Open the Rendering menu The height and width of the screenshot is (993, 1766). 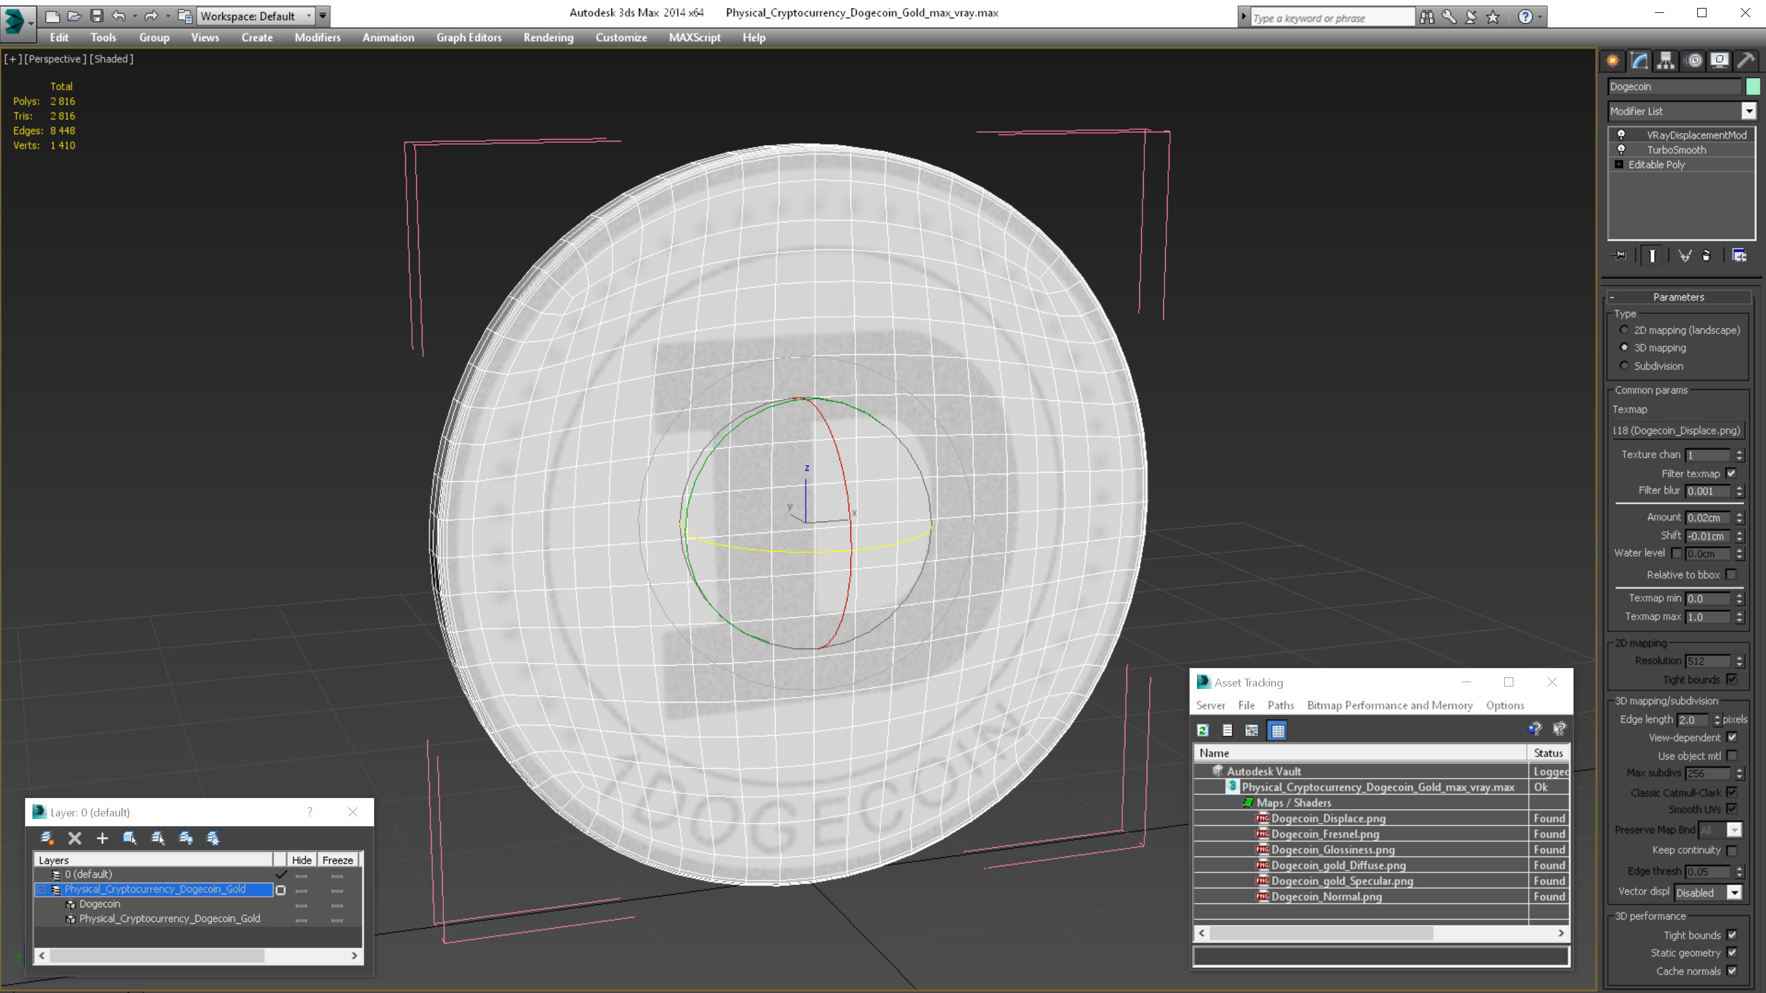click(548, 37)
